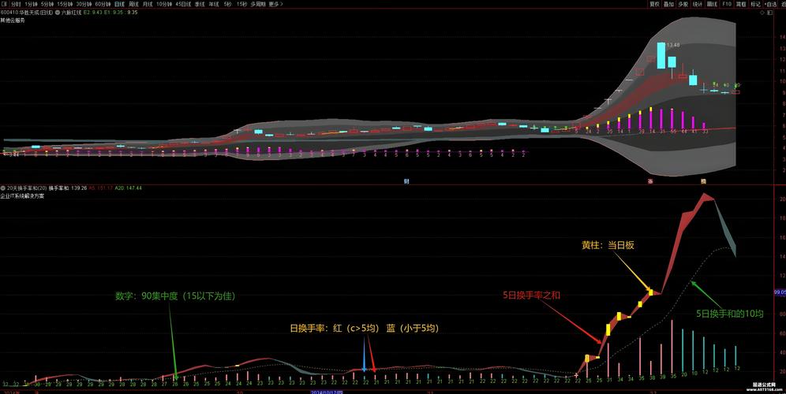The image size is (786, 394).
Task: Click the 财 marker on the time axis
Action: coord(406,180)
